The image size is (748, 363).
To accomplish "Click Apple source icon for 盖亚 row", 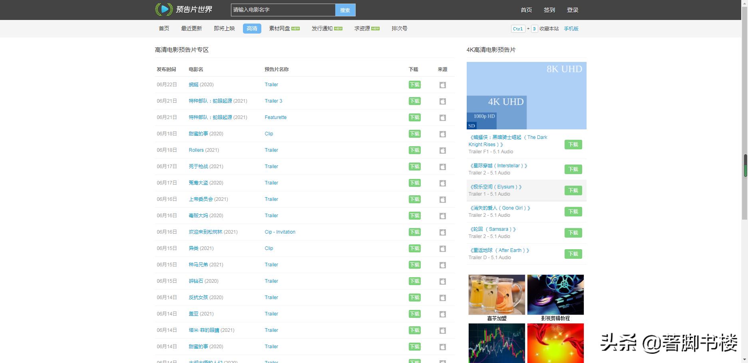I will 443,314.
